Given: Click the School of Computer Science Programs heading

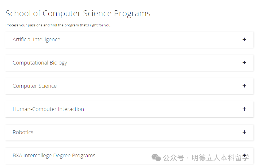Looking at the screenshot, I should (78, 13).
